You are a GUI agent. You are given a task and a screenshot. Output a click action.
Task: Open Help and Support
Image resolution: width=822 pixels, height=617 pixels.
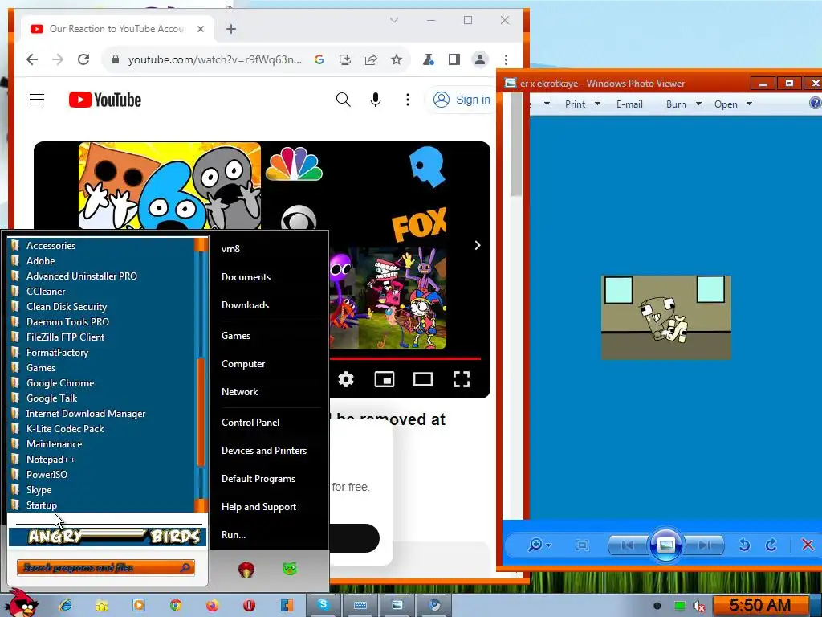(x=259, y=507)
